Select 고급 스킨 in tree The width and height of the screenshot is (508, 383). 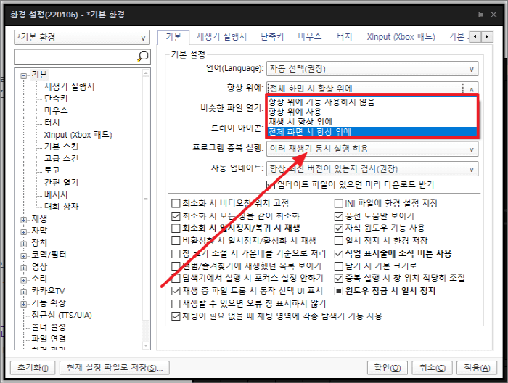pyautogui.click(x=62, y=159)
